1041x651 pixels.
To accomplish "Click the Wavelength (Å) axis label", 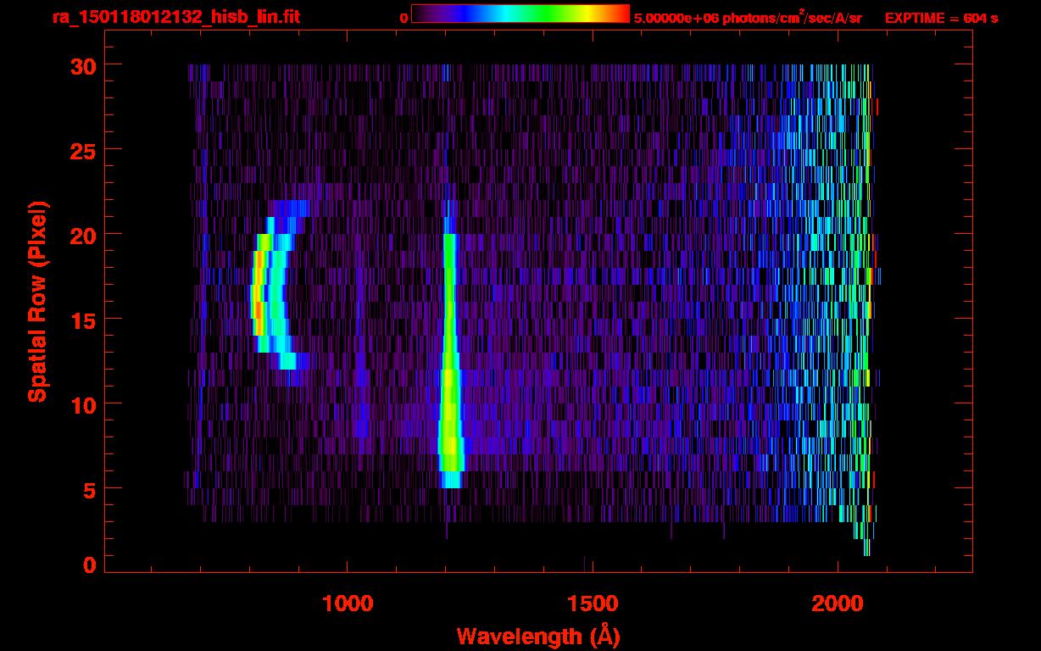I will pos(537,636).
